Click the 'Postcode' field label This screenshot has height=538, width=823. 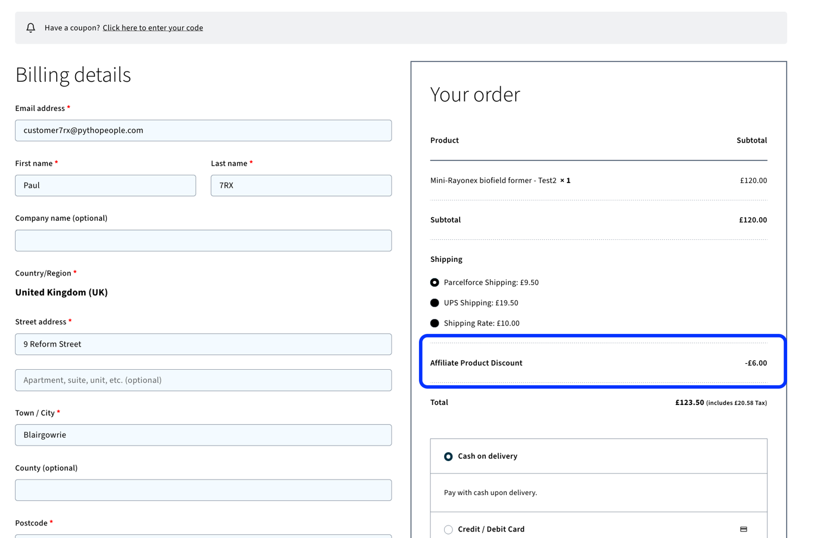click(x=32, y=523)
